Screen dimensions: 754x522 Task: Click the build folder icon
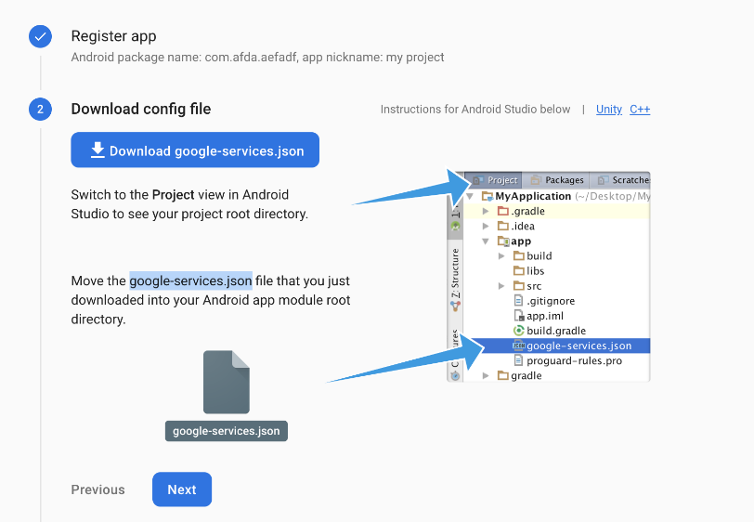[519, 255]
